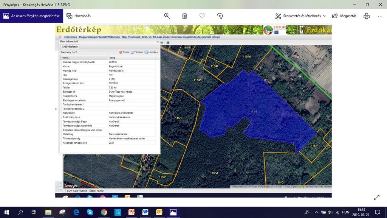
Task: Toggle fullscreen with the diagonal arrows icon
Action: (x=377, y=198)
